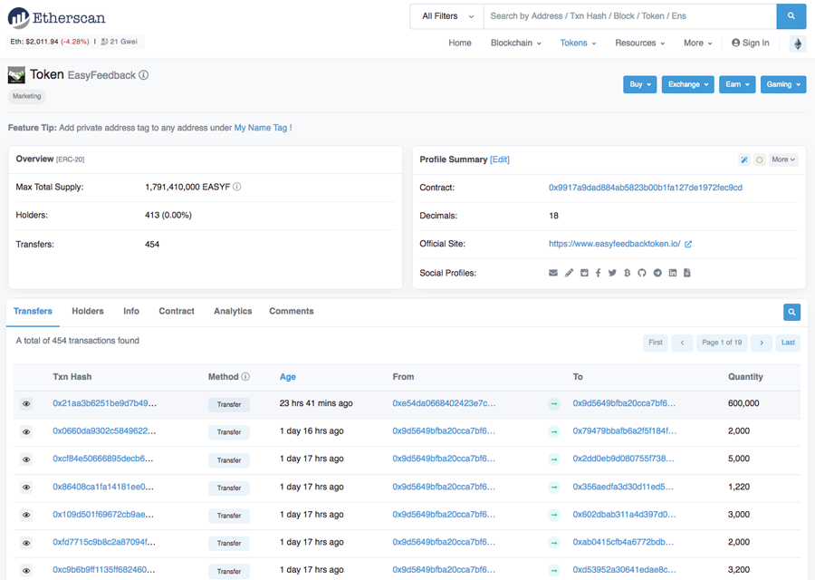This screenshot has height=580, width=815.
Task: Toggle eye preview for transaction 0xcf84e50666895decb6
Action: tap(26, 459)
